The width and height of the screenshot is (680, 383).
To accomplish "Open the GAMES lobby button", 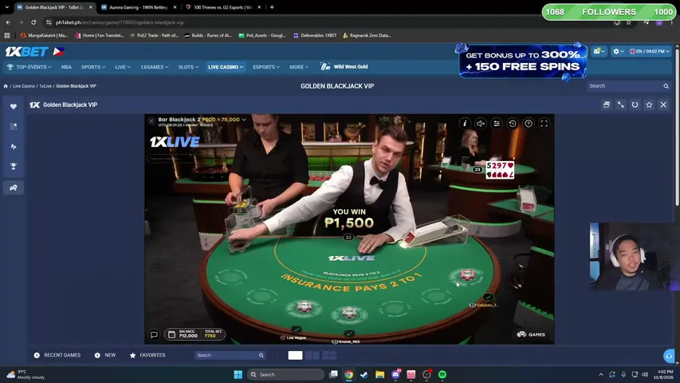I will pyautogui.click(x=531, y=334).
